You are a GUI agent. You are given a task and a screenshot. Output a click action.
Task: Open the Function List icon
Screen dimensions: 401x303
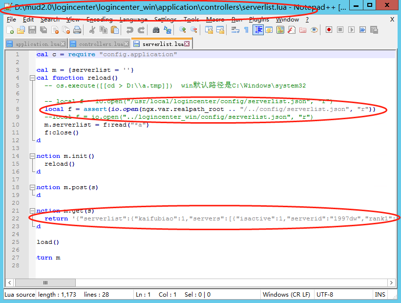292,30
